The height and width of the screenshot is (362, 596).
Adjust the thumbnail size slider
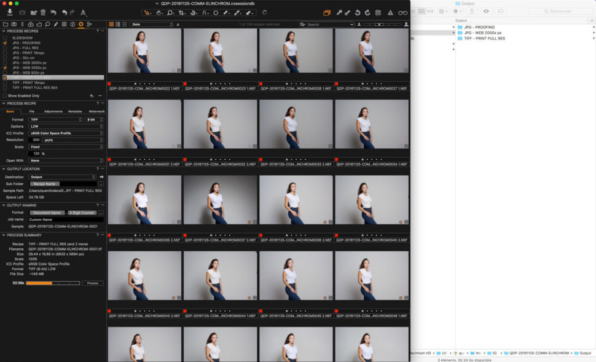[x=379, y=25]
